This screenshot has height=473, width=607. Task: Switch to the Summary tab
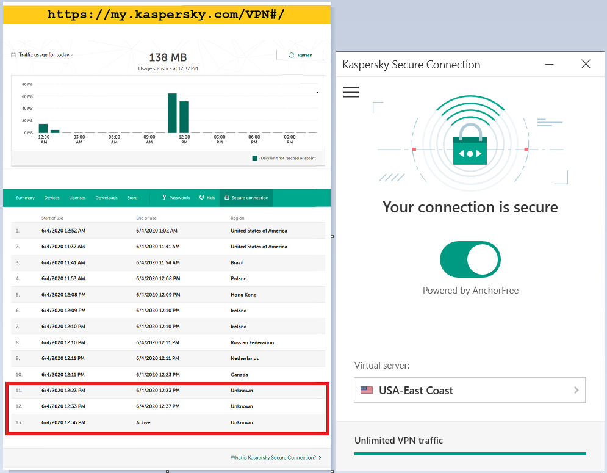tap(25, 198)
